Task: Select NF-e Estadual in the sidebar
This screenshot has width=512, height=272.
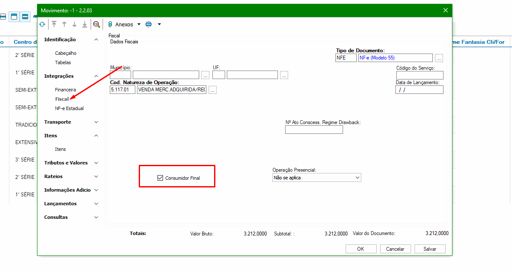Action: [69, 108]
